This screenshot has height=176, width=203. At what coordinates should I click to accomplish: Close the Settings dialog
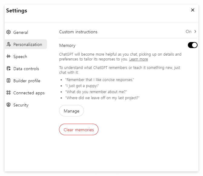[x=193, y=10]
